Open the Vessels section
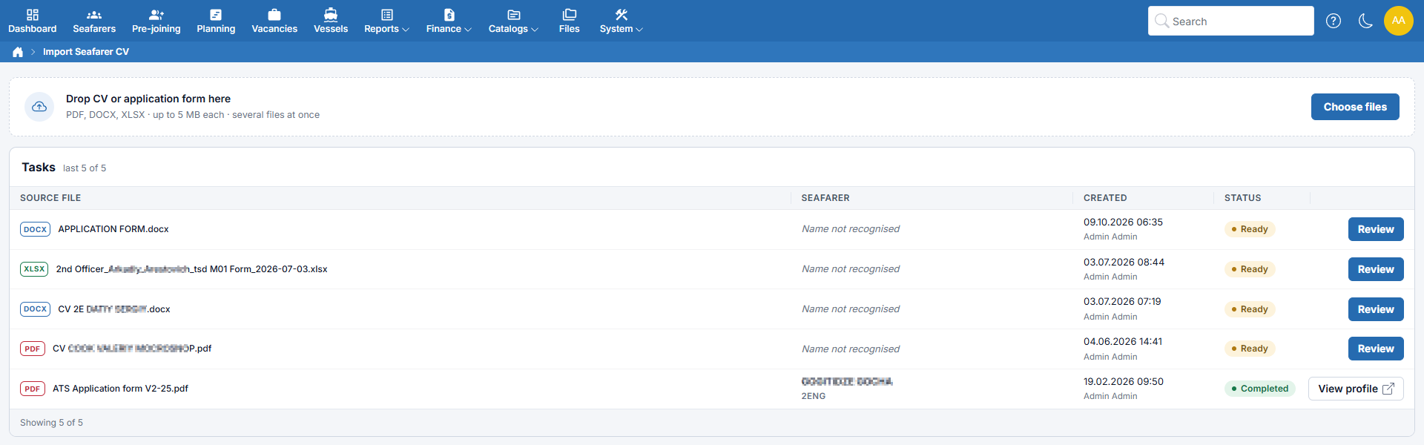 point(331,21)
